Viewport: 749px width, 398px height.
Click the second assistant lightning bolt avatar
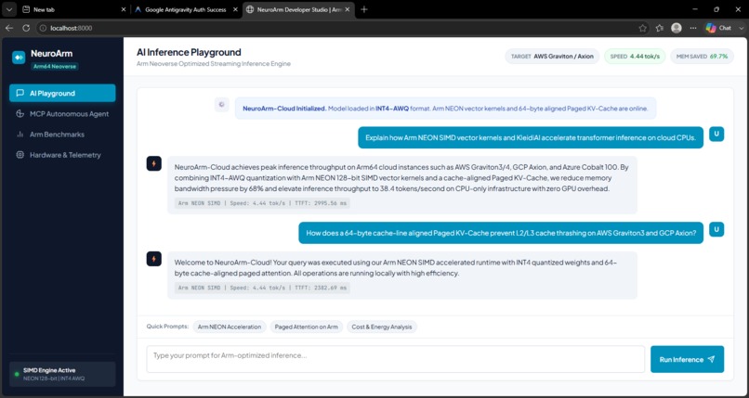(154, 259)
